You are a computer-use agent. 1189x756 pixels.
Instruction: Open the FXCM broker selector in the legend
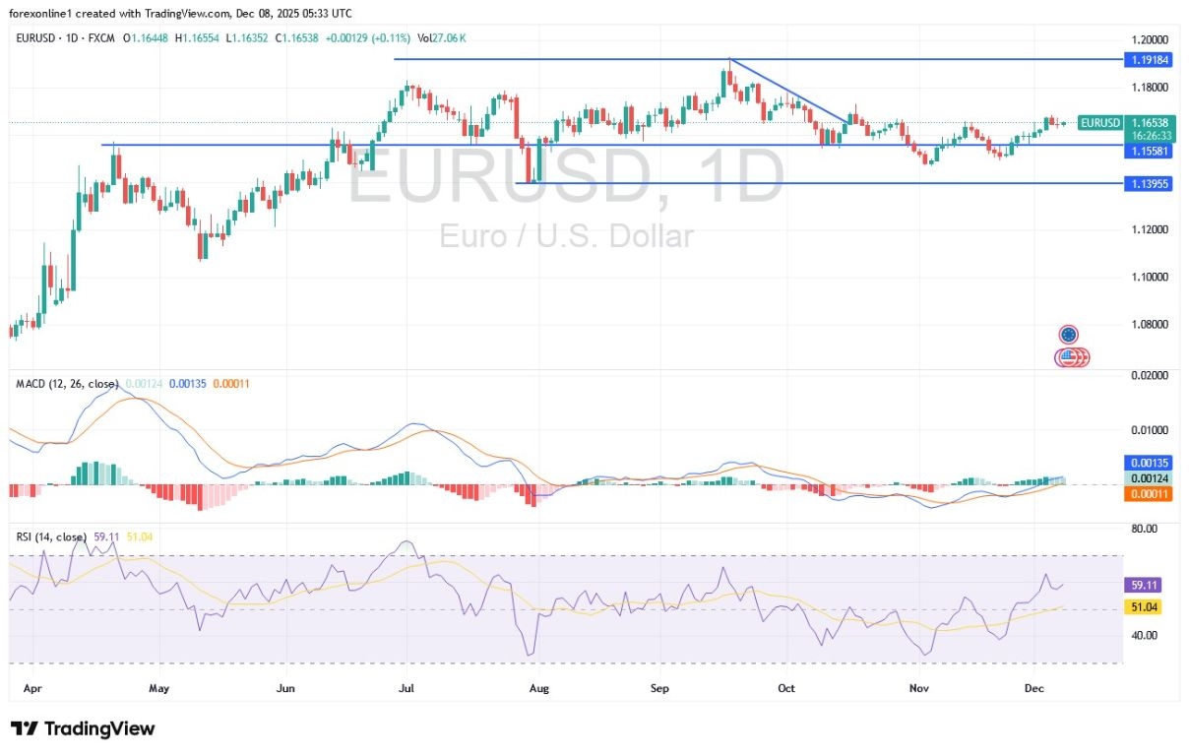click(101, 38)
